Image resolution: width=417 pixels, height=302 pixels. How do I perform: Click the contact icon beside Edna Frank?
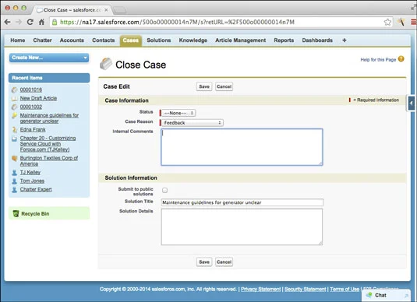(14, 130)
